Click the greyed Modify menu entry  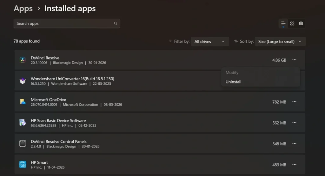[x=232, y=72]
